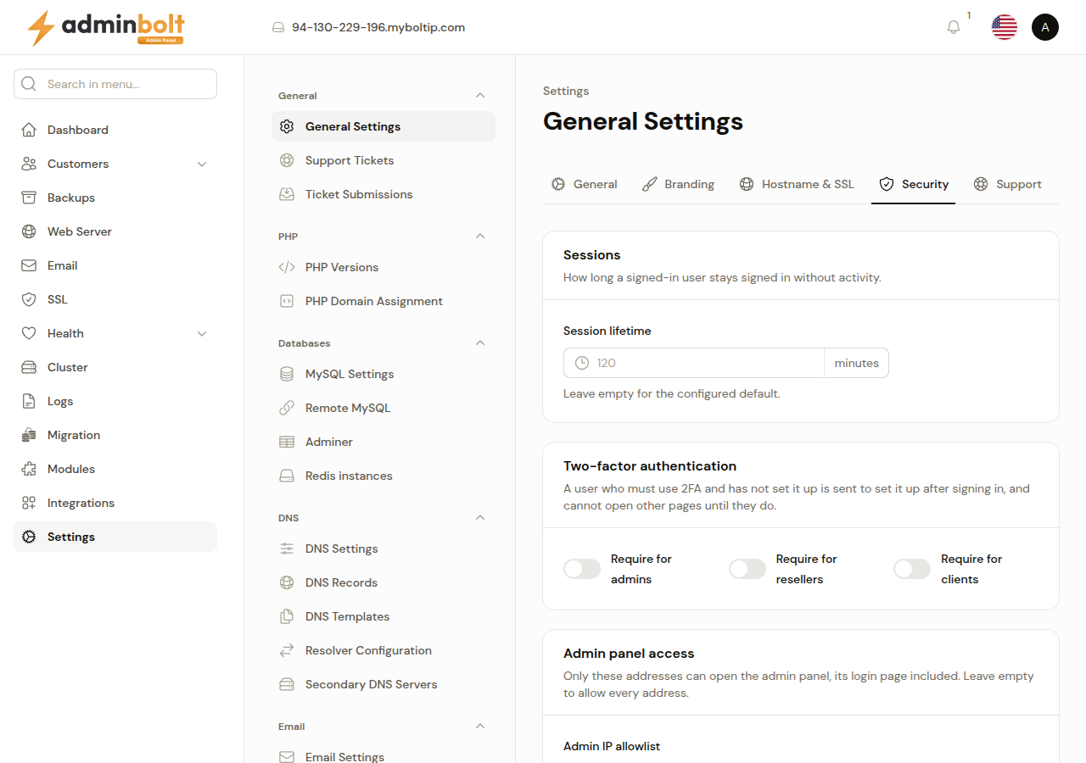Enable Require for resellers toggle
This screenshot has height=763, width=1086.
(747, 569)
